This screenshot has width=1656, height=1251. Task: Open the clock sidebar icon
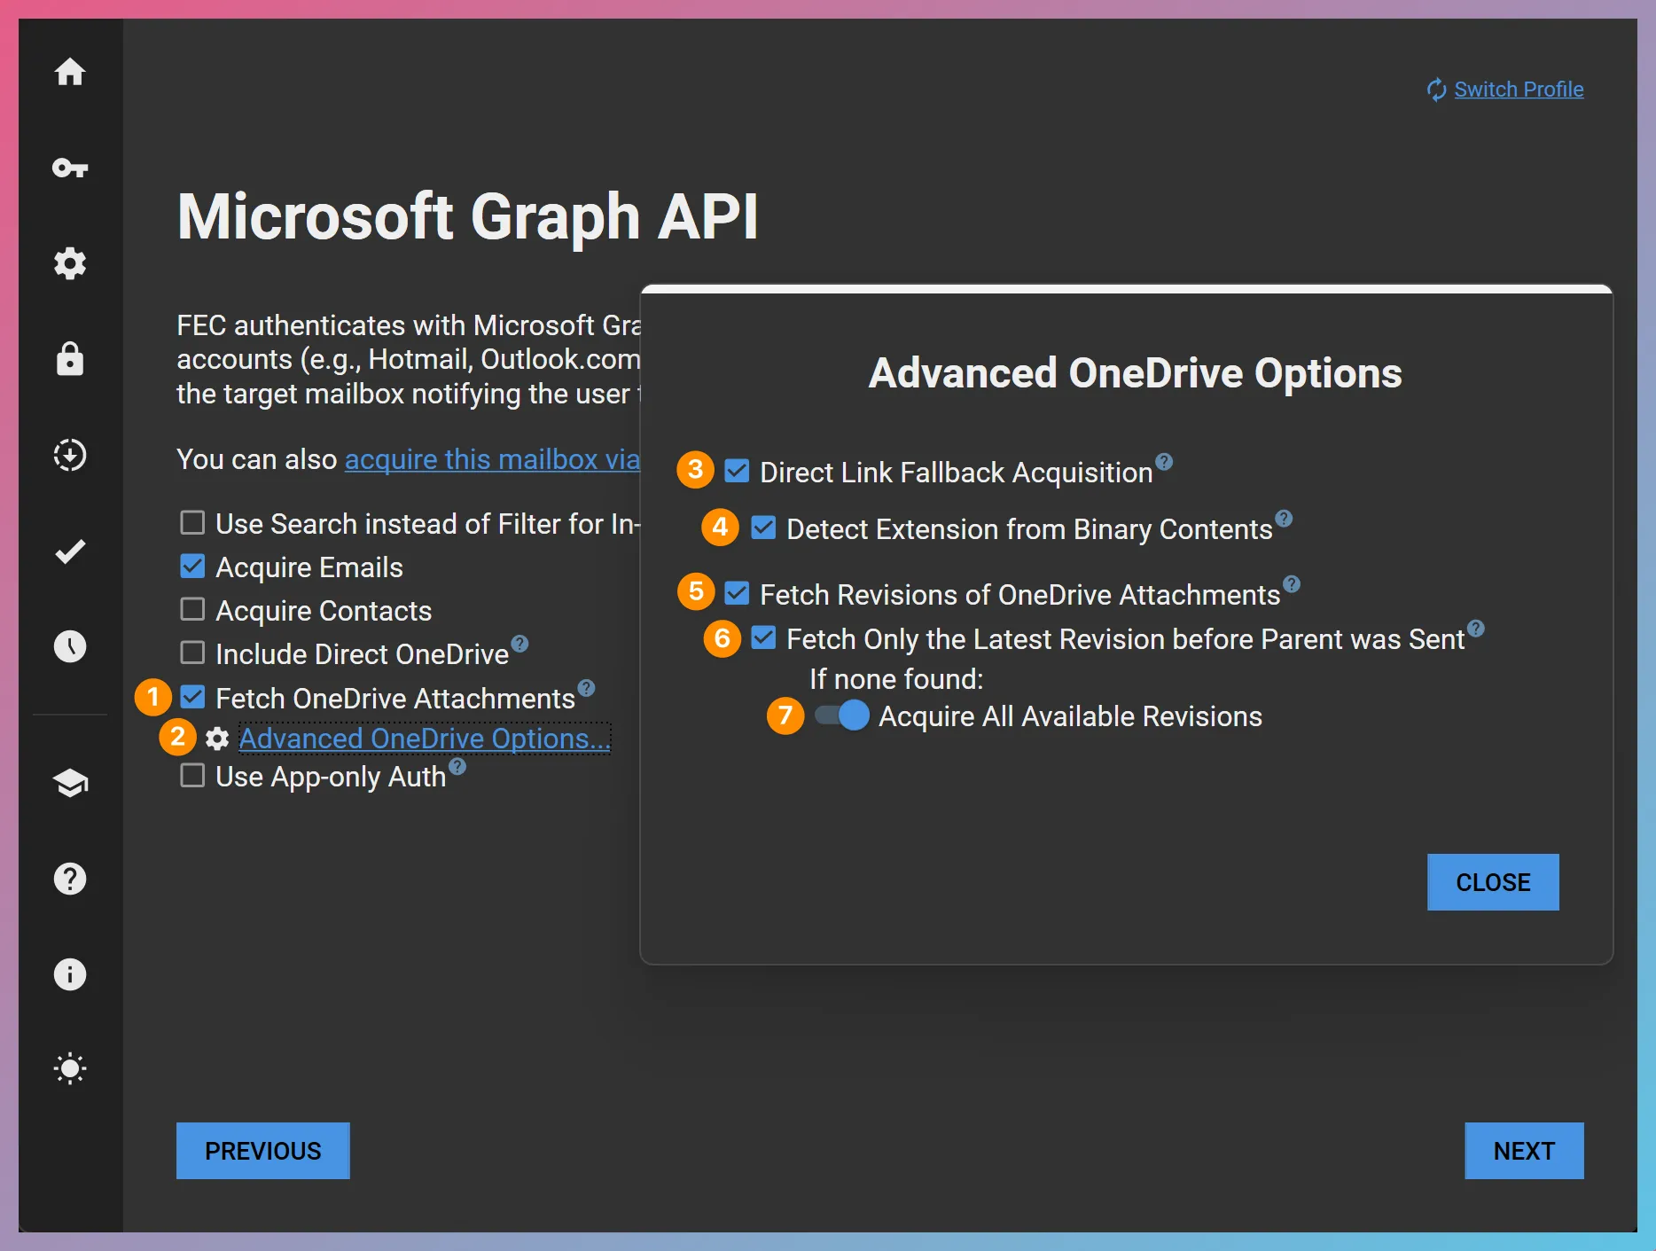click(x=70, y=646)
